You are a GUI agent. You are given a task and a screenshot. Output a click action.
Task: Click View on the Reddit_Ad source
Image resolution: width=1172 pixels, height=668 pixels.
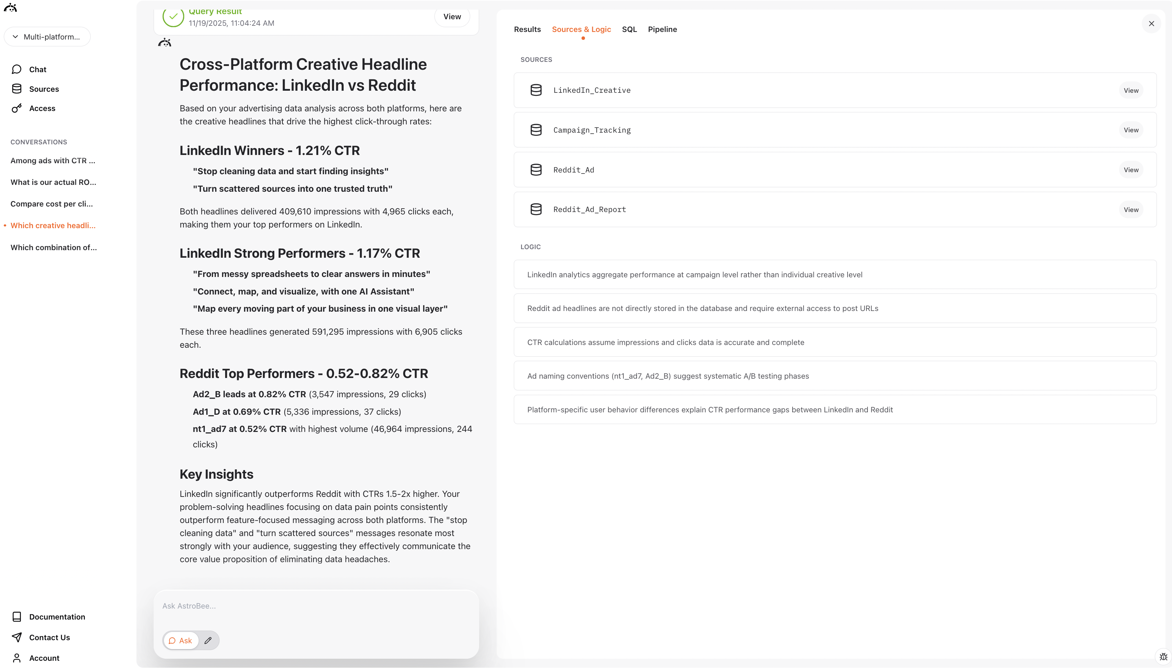(x=1131, y=169)
